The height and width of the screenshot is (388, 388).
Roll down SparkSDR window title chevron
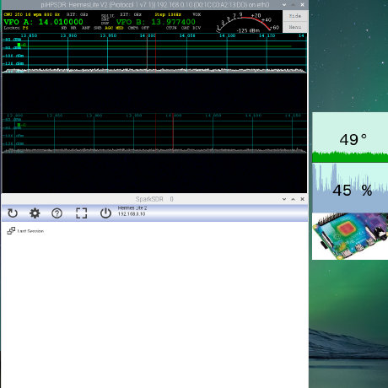(284, 199)
